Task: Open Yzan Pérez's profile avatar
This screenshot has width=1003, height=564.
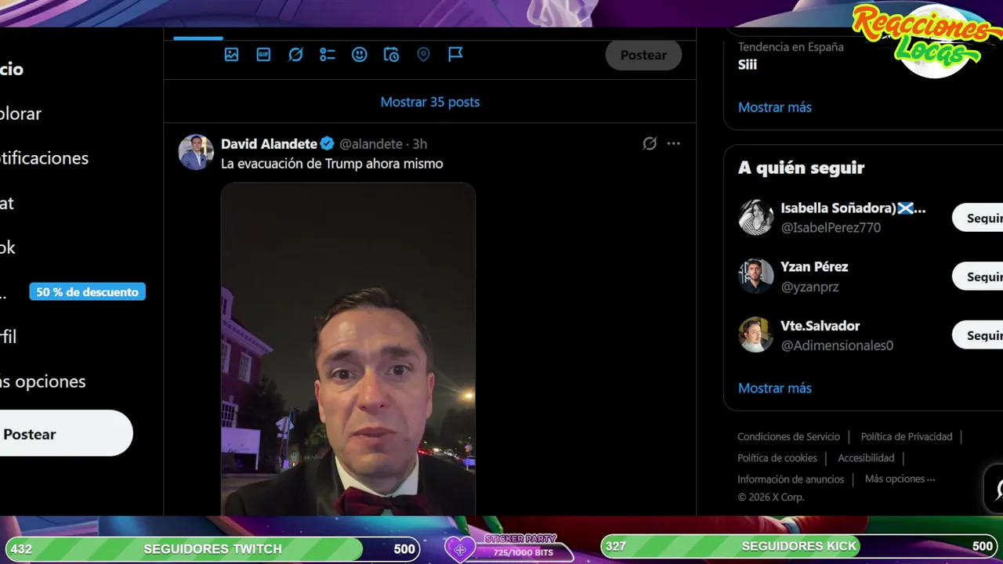Action: (756, 276)
